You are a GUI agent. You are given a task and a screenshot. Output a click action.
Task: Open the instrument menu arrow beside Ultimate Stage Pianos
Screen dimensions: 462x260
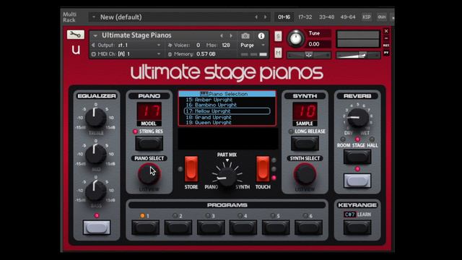[95, 35]
